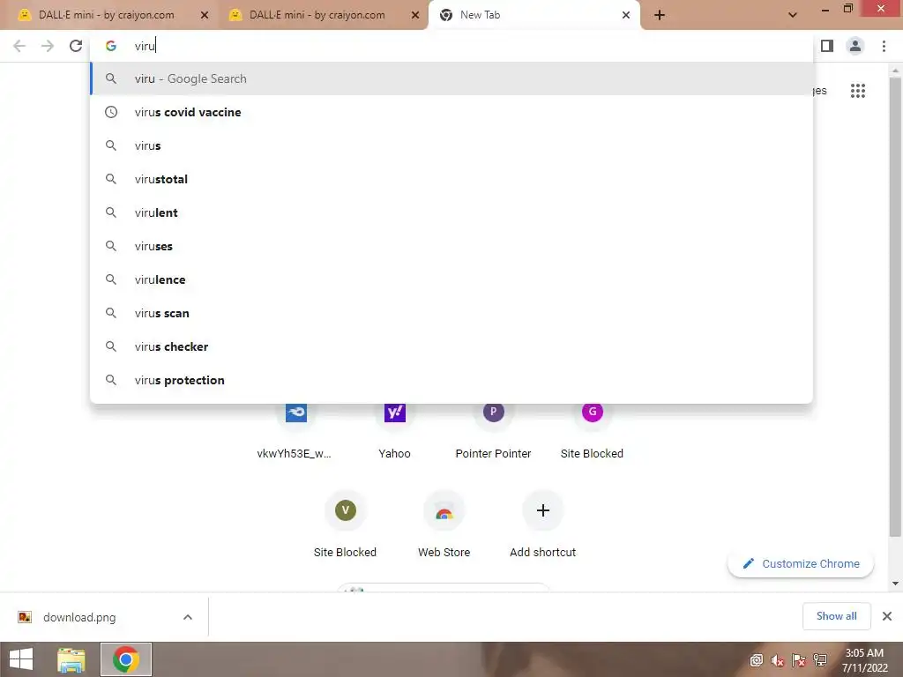Open the Action Center flag icon
Screen dimensions: 903x677
click(x=799, y=660)
